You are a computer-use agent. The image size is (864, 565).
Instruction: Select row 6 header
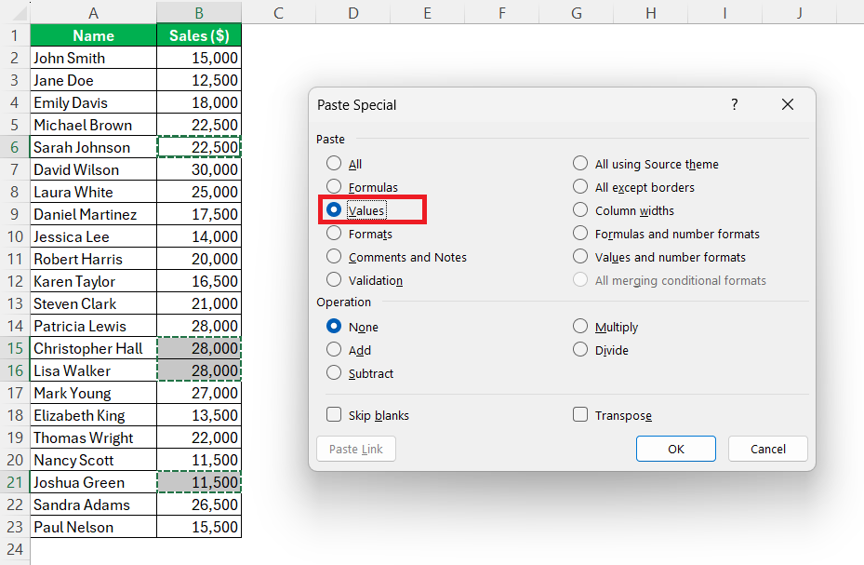click(x=15, y=147)
